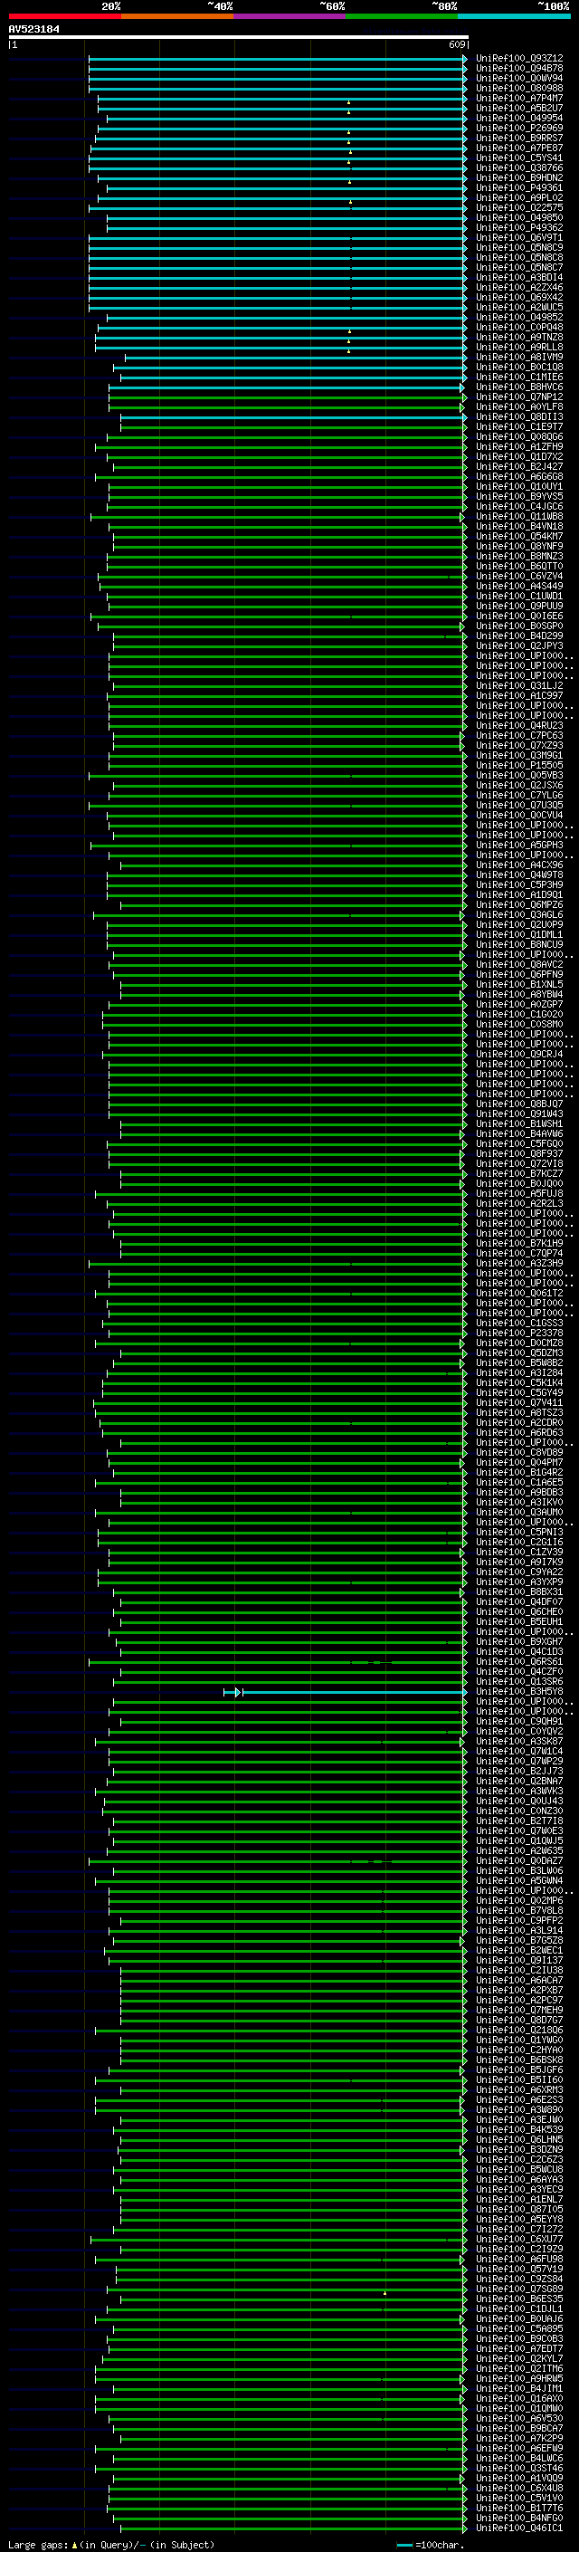Click the purple ~60% identity legend segment
579x2552 pixels.
click(x=289, y=16)
